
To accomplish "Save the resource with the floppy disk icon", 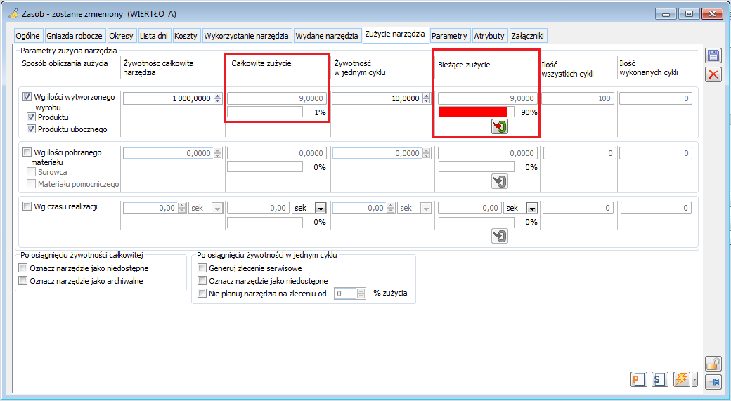I will click(713, 56).
